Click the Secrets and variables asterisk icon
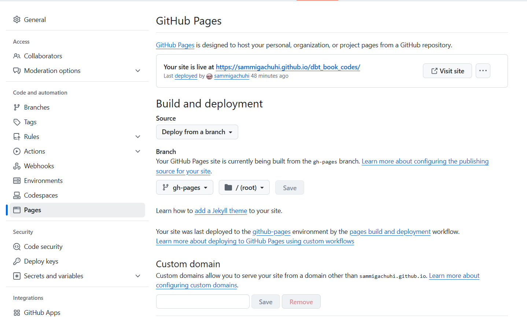 17,276
